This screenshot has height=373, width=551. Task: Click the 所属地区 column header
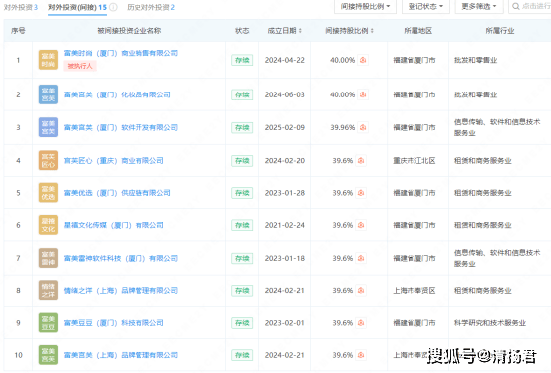417,31
